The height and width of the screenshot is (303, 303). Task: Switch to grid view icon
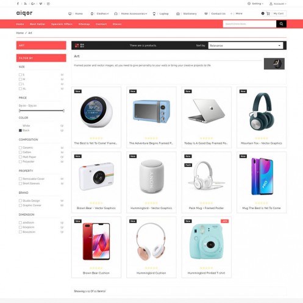pos(77,46)
